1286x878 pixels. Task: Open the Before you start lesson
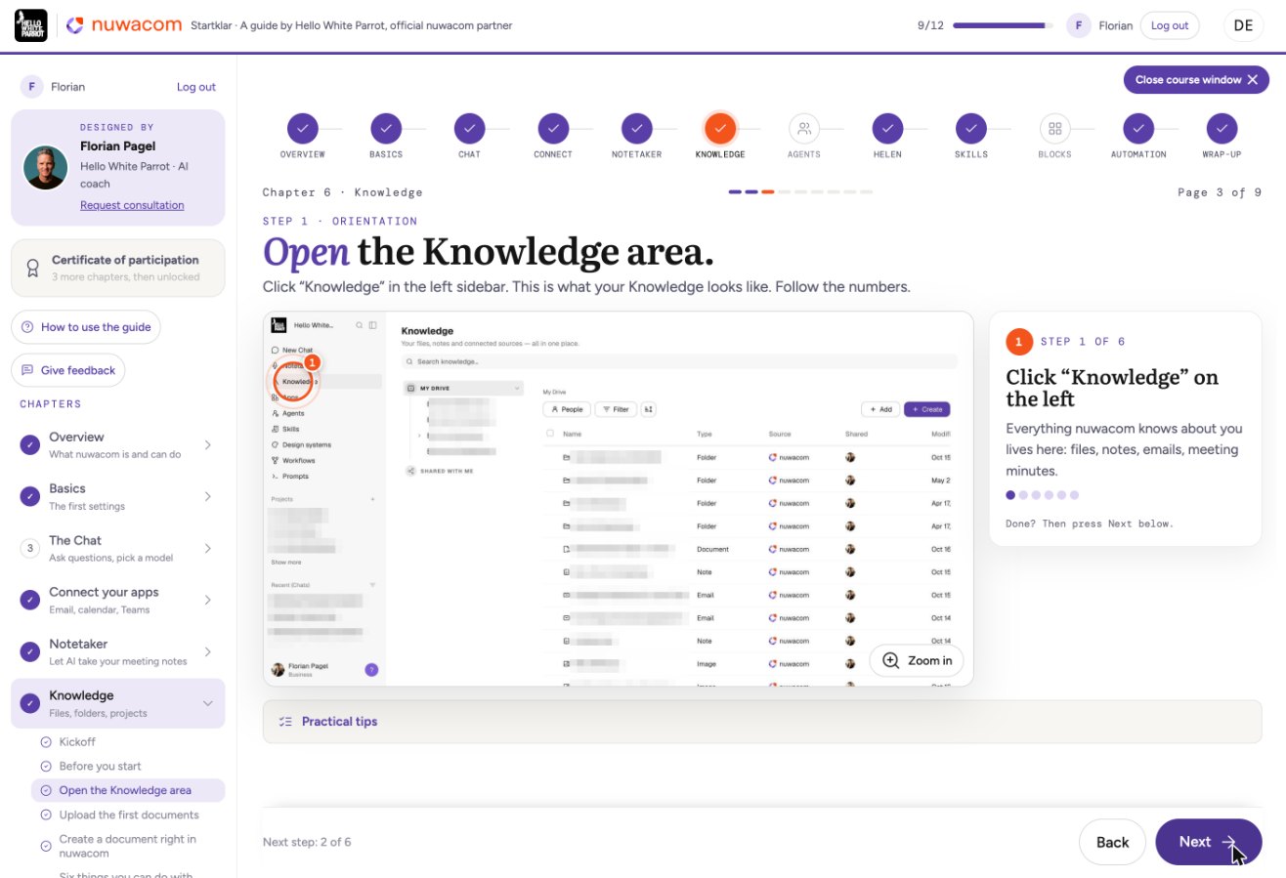(100, 767)
